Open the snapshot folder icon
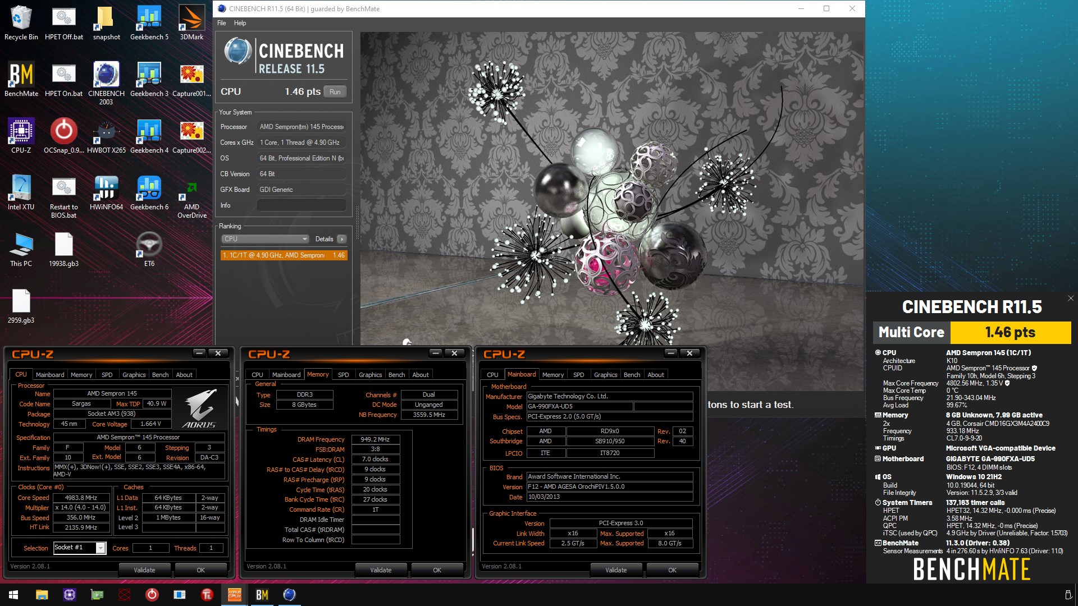The height and width of the screenshot is (606, 1078). [107, 22]
